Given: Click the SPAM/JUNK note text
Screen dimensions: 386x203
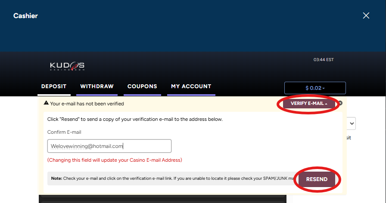Looking at the screenshot, I should (172, 178).
